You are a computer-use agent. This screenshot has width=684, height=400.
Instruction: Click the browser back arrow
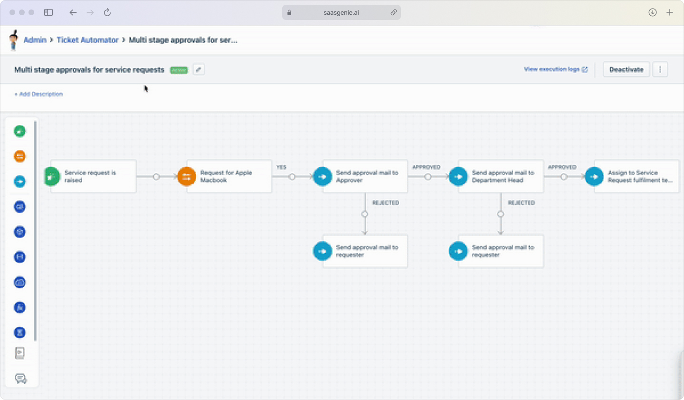tap(73, 12)
